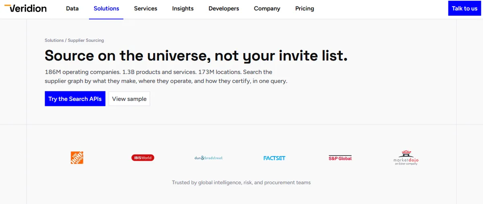This screenshot has width=483, height=204.
Task: Click Try the Search APIs button
Action: (75, 99)
